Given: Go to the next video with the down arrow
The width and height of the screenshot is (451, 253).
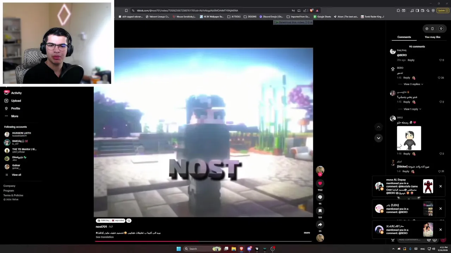Looking at the screenshot, I should click(x=378, y=138).
